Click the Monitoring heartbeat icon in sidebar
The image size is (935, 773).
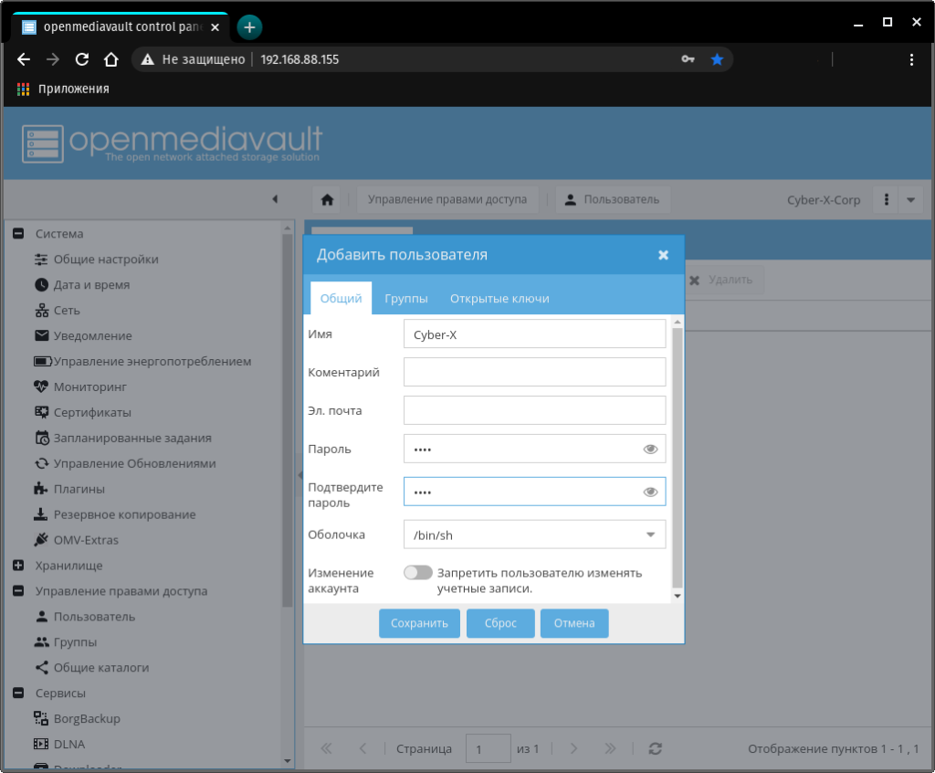click(x=41, y=386)
